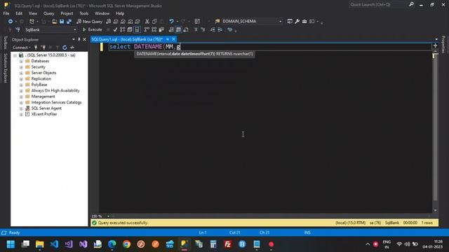Pin the SQLQuery1.sql tab
Viewport: 449px width, 252px height.
[168, 39]
